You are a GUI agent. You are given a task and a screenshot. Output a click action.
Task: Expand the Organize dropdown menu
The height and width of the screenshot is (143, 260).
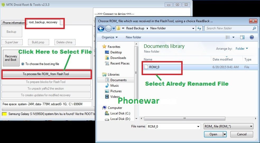coord(110,37)
